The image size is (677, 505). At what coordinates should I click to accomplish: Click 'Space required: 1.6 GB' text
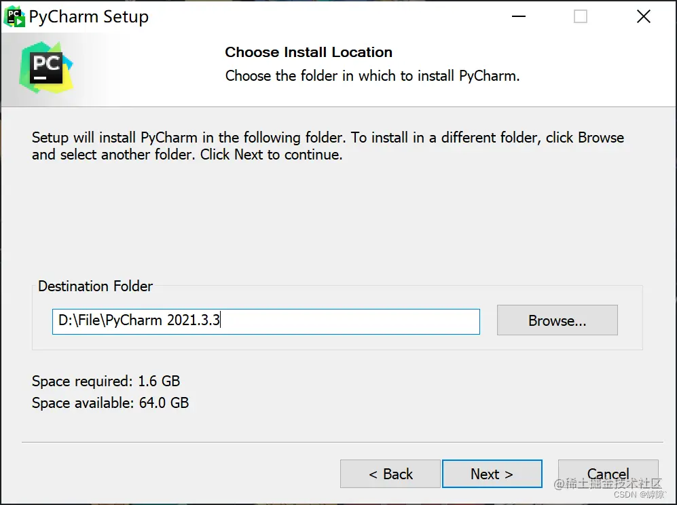(x=106, y=381)
